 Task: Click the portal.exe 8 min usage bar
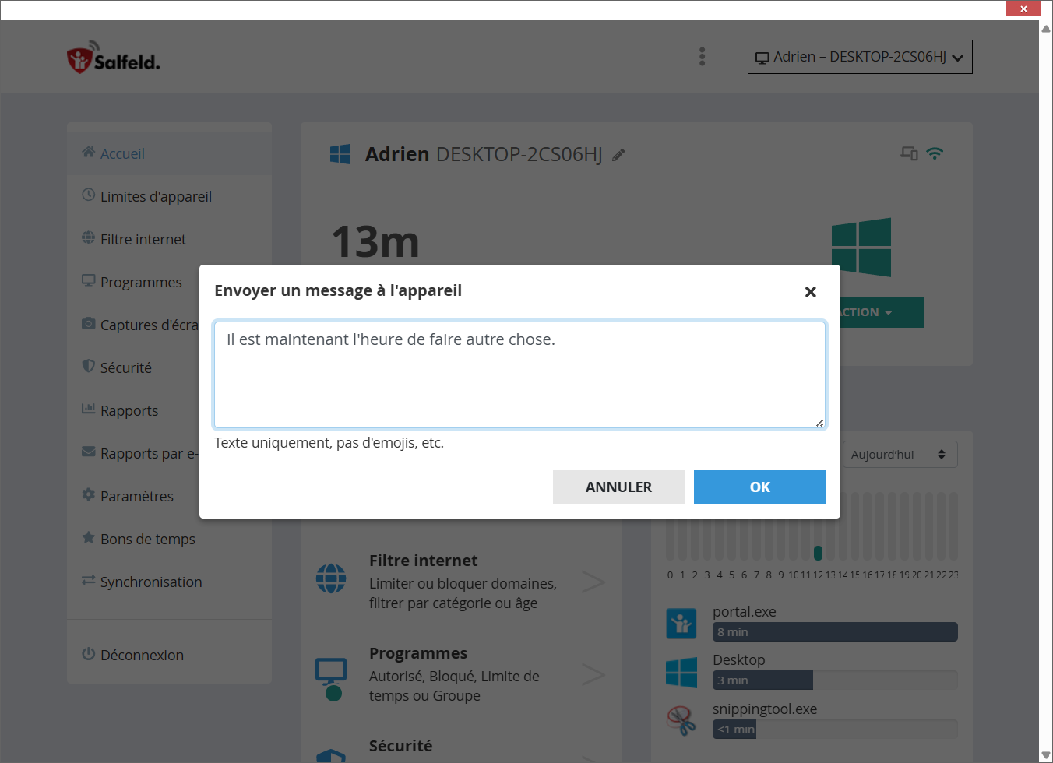tap(835, 632)
